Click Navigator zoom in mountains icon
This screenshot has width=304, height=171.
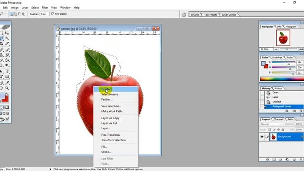coord(301,49)
